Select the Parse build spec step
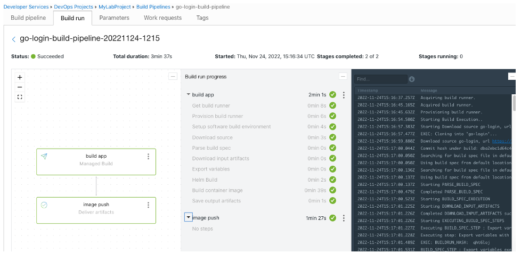This screenshot has width=521, height=261. click(211, 148)
